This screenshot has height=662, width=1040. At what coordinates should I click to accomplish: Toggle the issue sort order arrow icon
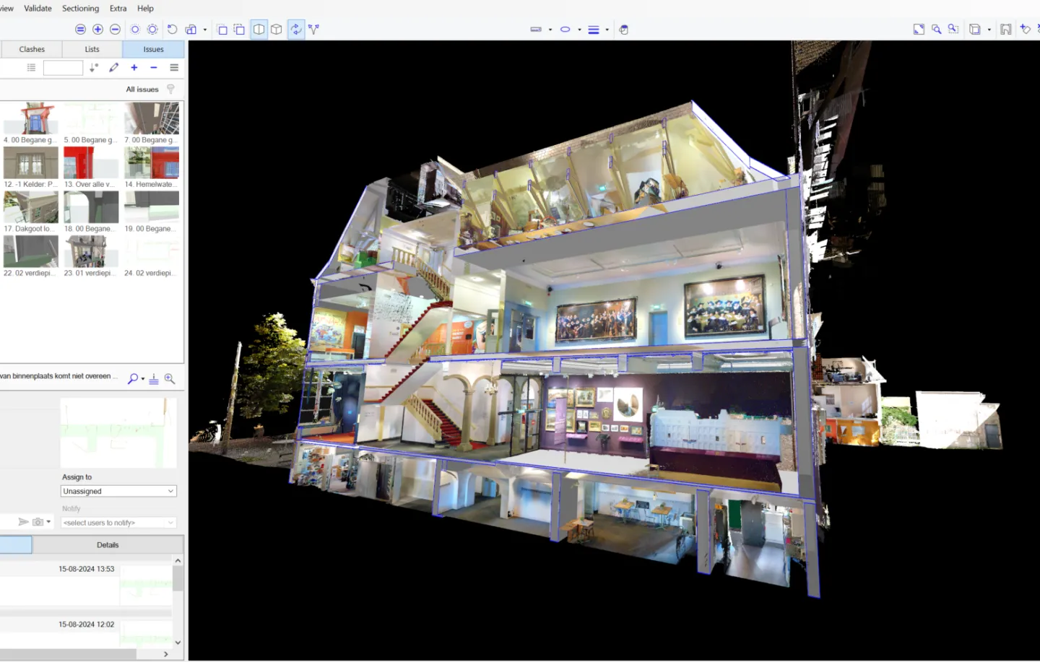point(93,67)
